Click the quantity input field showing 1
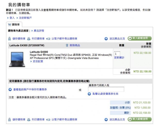155x125 pixels. tap(117, 54)
